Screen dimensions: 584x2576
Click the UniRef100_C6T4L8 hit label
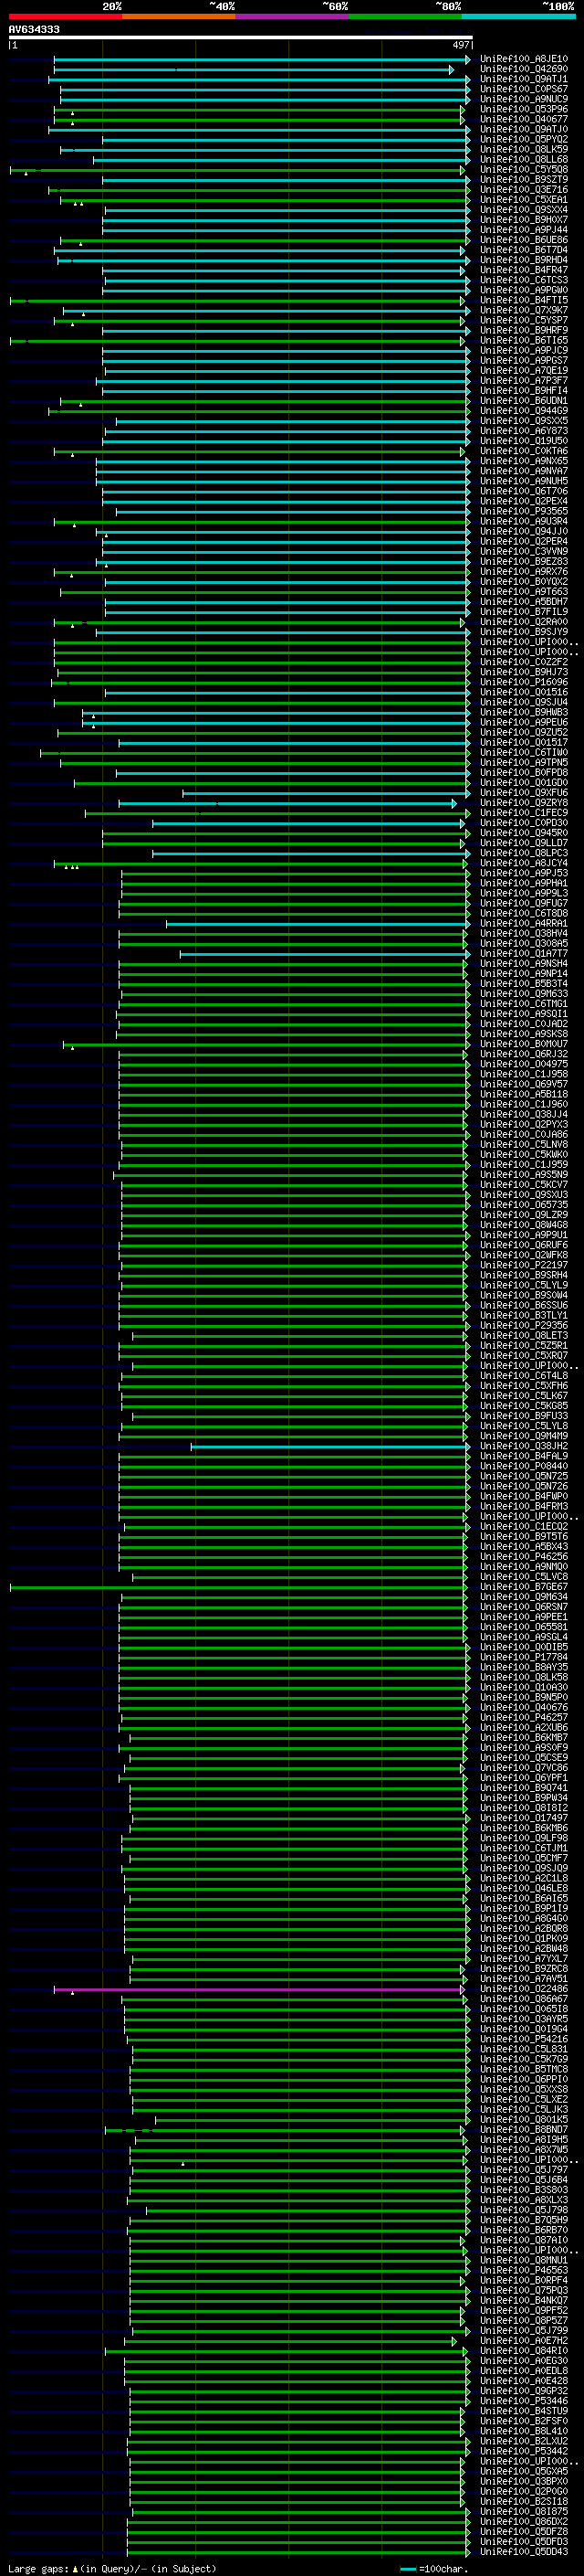(x=524, y=1376)
